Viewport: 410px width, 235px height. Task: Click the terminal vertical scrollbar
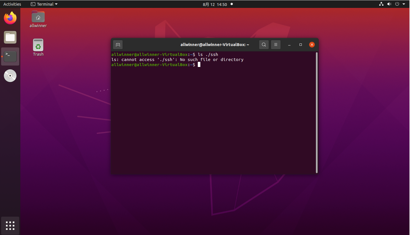click(316, 112)
